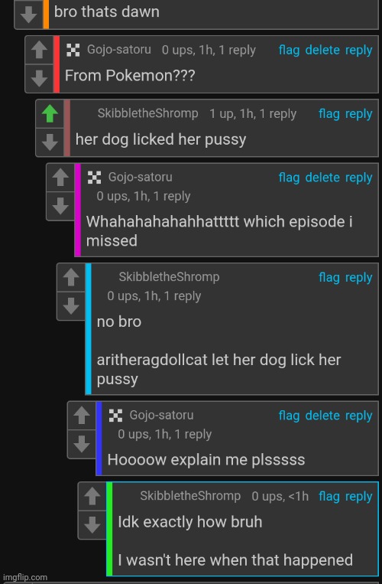Flag the "no bro" comment by SkibbletheShromp
382x584 pixels.
point(329,278)
